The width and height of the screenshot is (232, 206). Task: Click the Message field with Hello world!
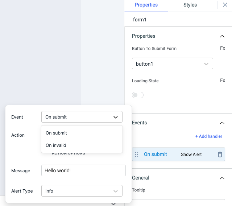[83, 170]
